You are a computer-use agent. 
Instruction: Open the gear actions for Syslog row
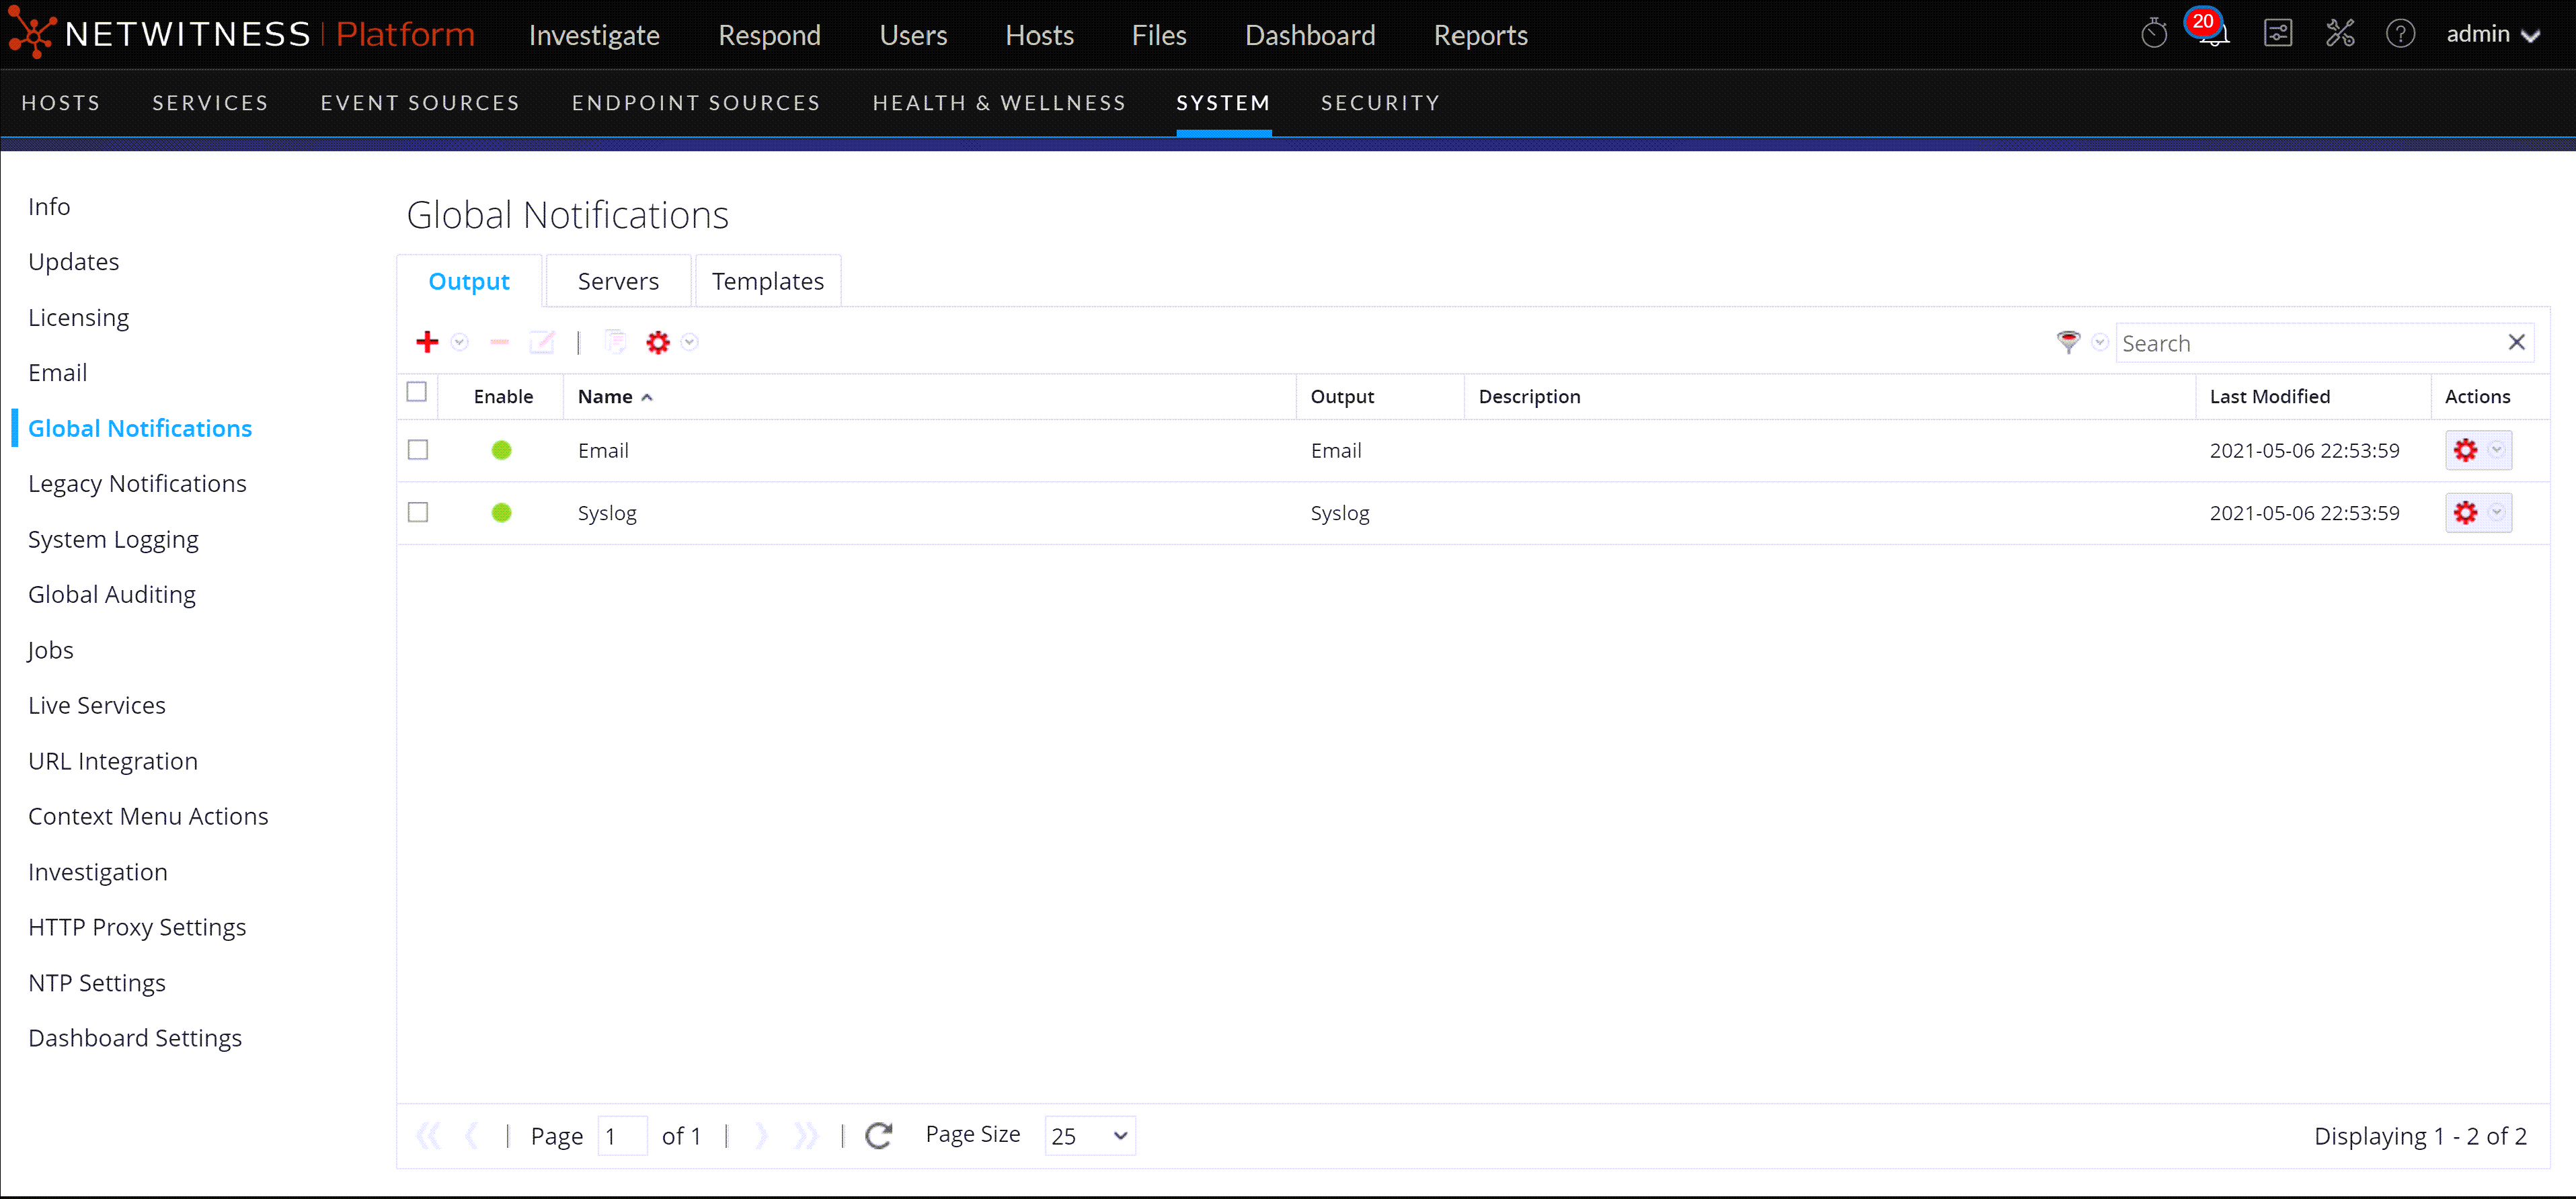point(2465,513)
